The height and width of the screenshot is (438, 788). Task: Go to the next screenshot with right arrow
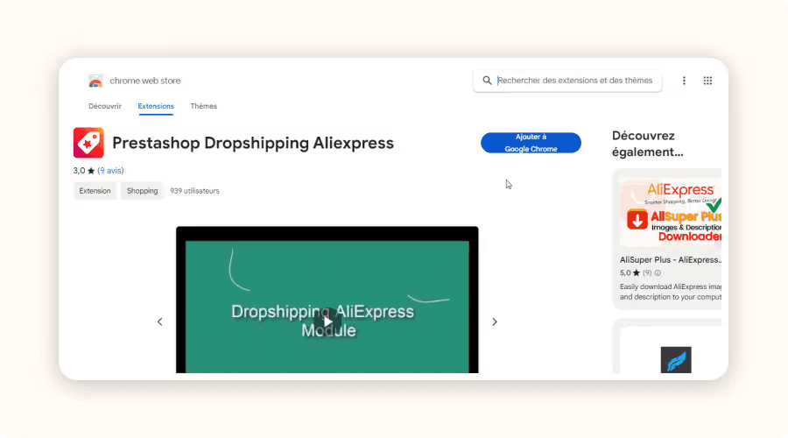point(495,321)
